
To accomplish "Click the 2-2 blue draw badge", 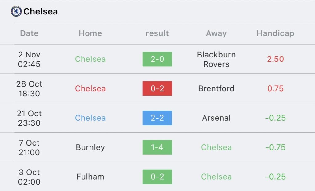I will (157, 118).
